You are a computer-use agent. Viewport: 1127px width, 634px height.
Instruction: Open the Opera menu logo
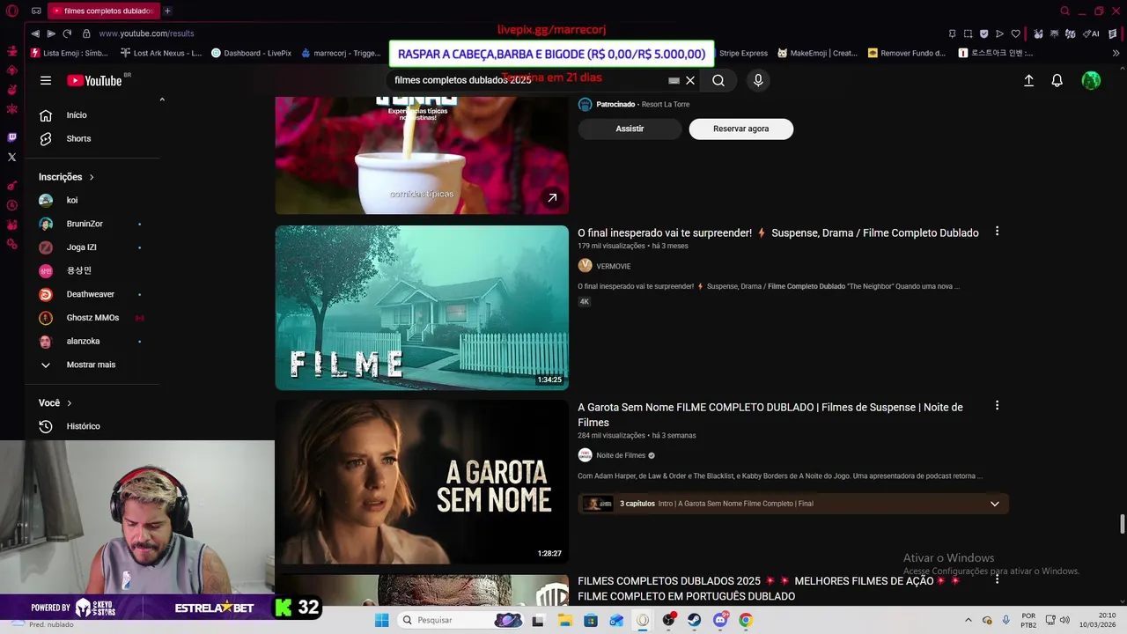[11, 11]
